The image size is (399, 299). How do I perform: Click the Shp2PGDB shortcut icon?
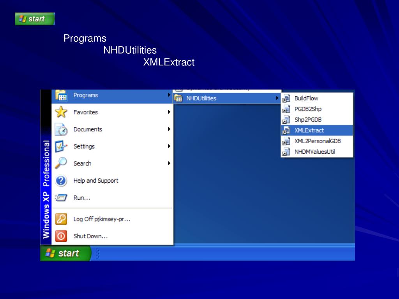click(286, 120)
